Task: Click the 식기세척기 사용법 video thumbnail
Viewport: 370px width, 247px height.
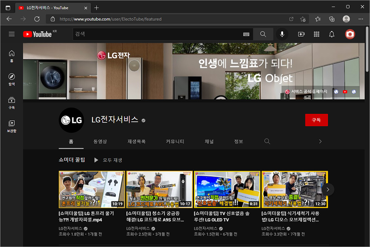Action: coord(295,189)
